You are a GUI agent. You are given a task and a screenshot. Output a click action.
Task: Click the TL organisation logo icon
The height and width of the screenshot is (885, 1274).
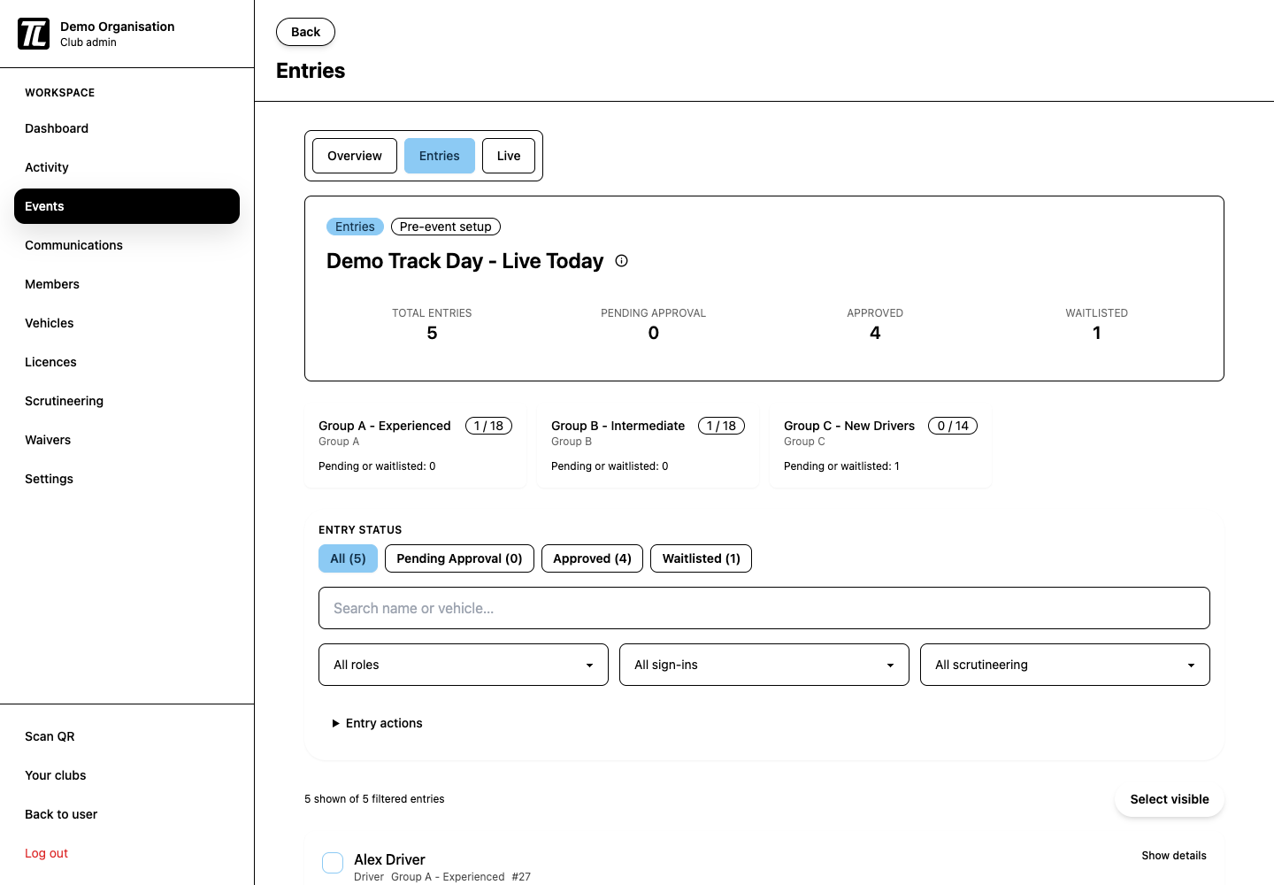(34, 34)
